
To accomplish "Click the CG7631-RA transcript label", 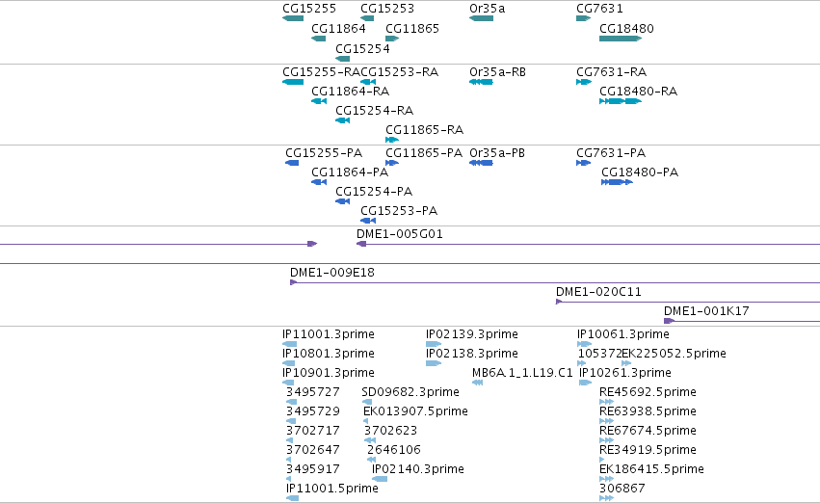I will tap(611, 71).
